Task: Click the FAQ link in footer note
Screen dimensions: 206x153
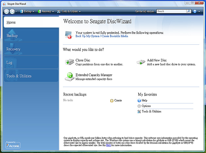Action: click(x=109, y=145)
